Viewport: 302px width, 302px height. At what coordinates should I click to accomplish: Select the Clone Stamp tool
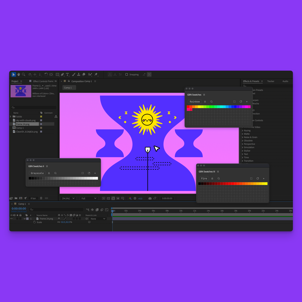[x=78, y=74]
